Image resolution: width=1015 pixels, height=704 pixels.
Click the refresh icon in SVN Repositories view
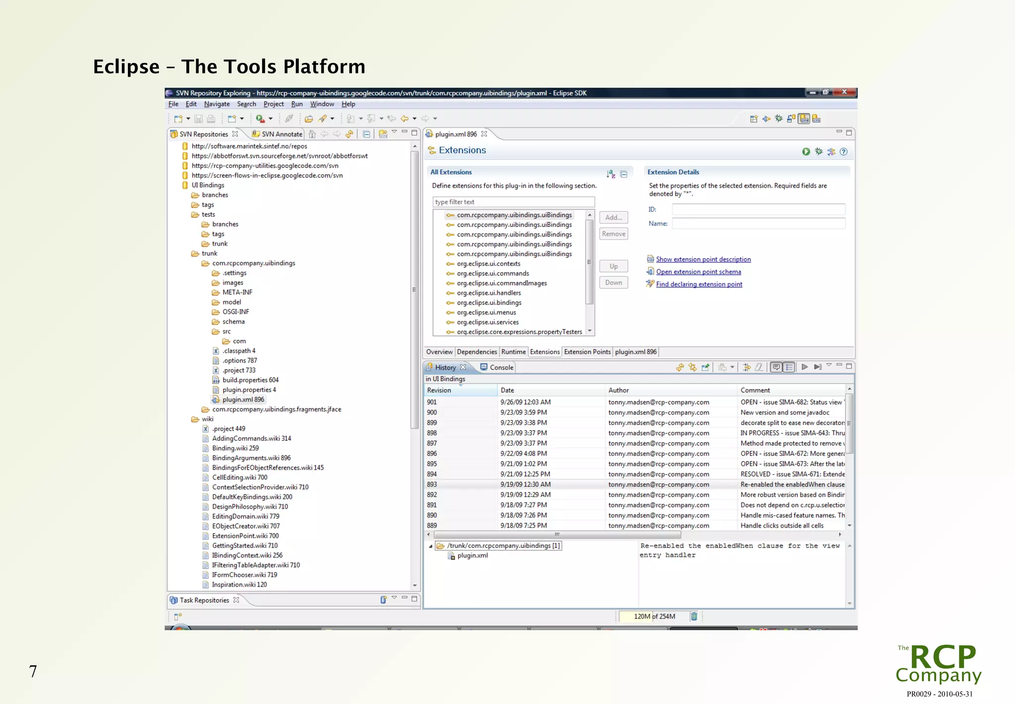349,134
